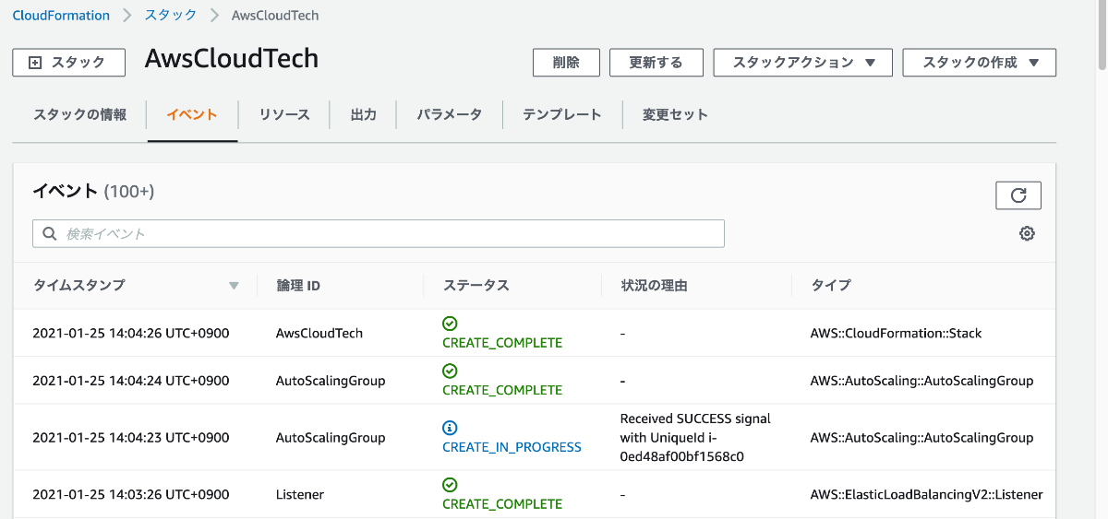
Task: Click the refresh events icon button
Action: (1018, 195)
